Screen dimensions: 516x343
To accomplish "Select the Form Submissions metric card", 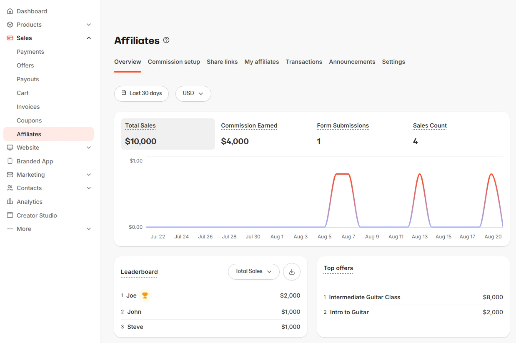I will coord(343,134).
